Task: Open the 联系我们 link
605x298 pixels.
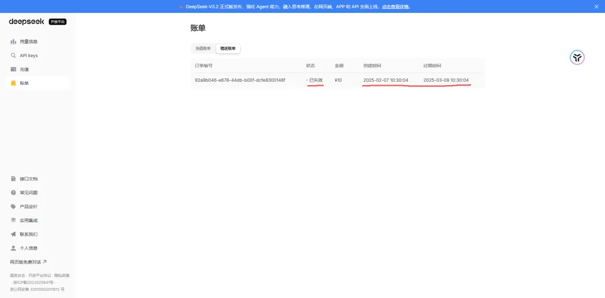Action: 29,234
